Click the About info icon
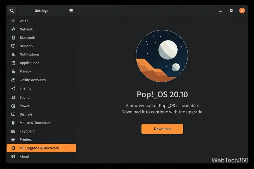This screenshot has height=169, width=254. point(13,156)
